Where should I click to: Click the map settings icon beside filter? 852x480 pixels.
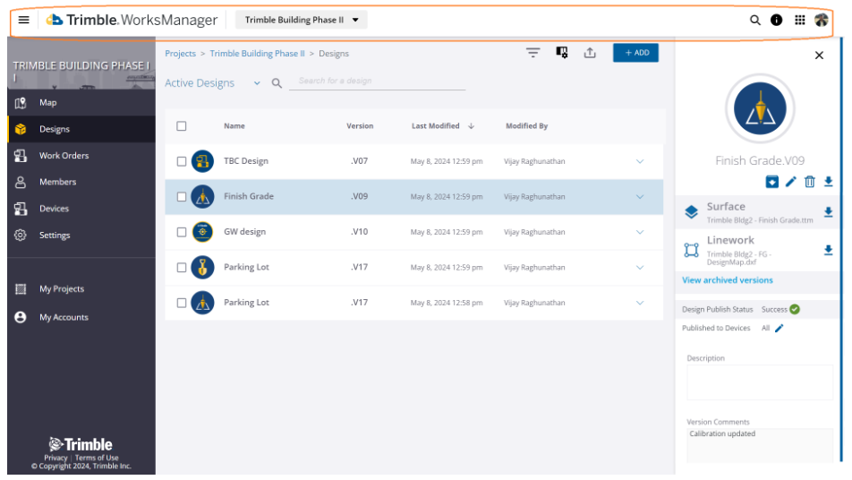coord(562,53)
